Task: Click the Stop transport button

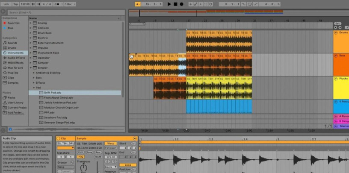Action: pos(176,4)
